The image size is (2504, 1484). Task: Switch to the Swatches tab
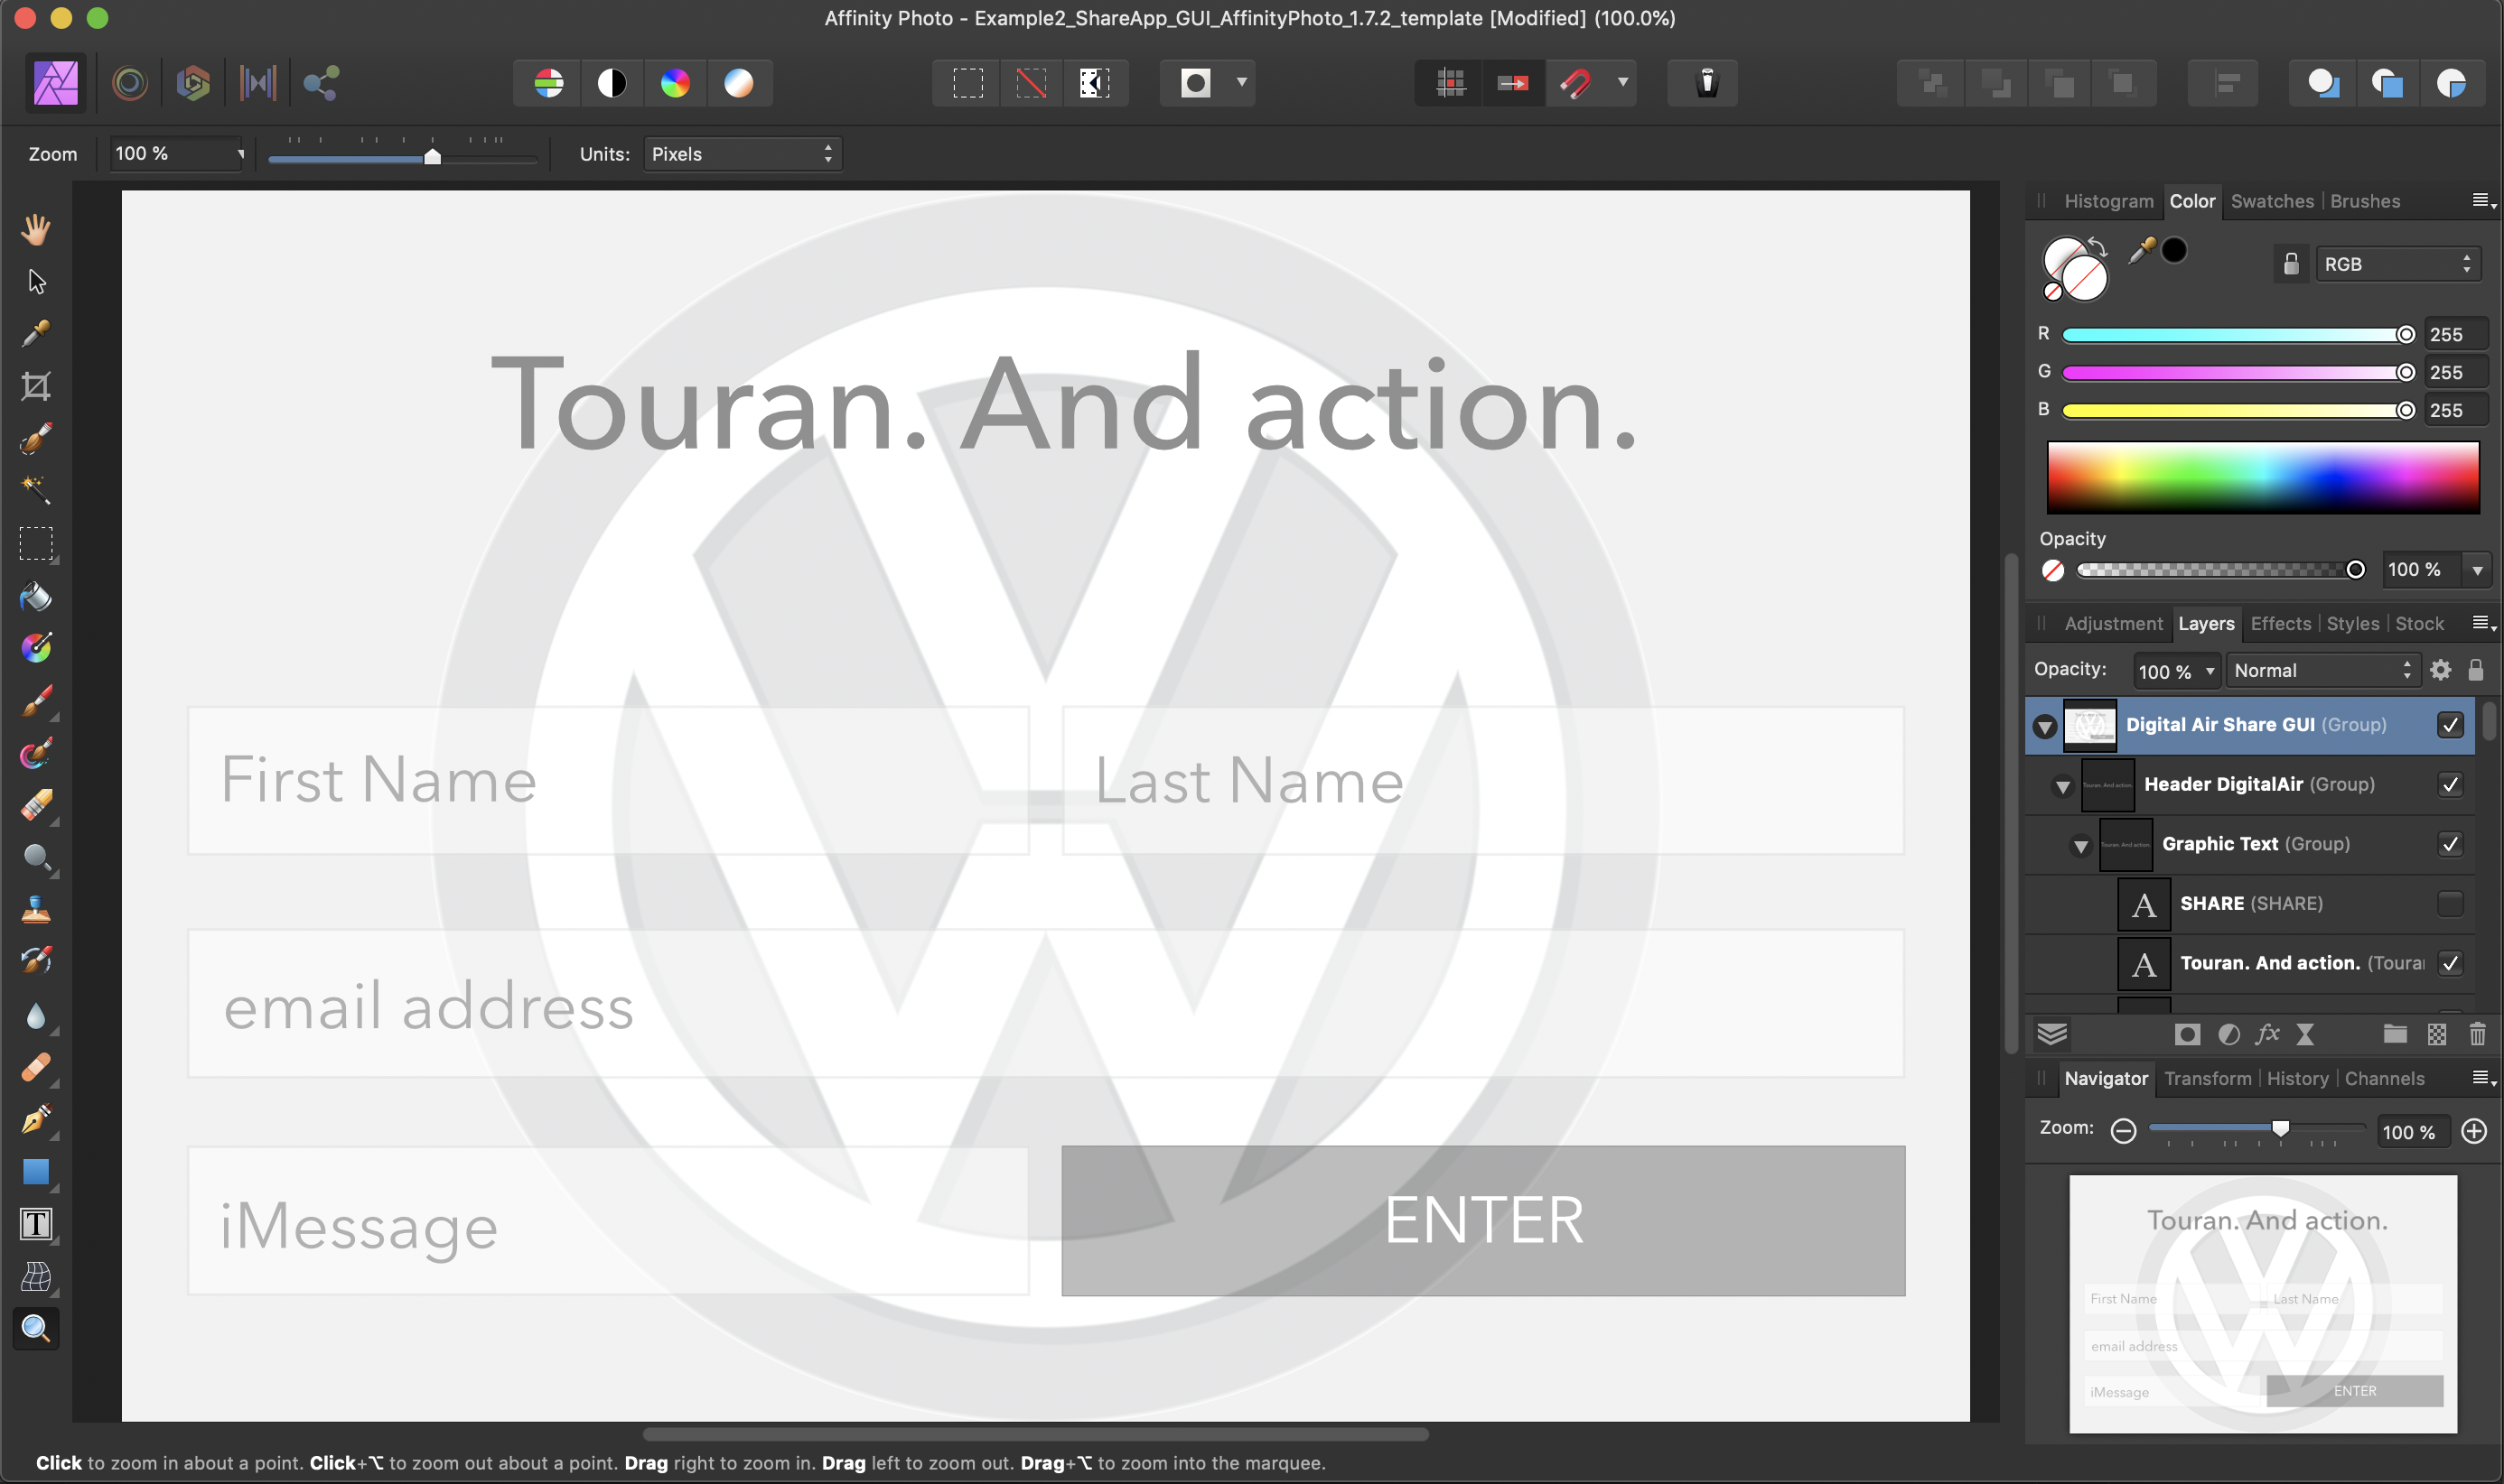[x=2271, y=201]
